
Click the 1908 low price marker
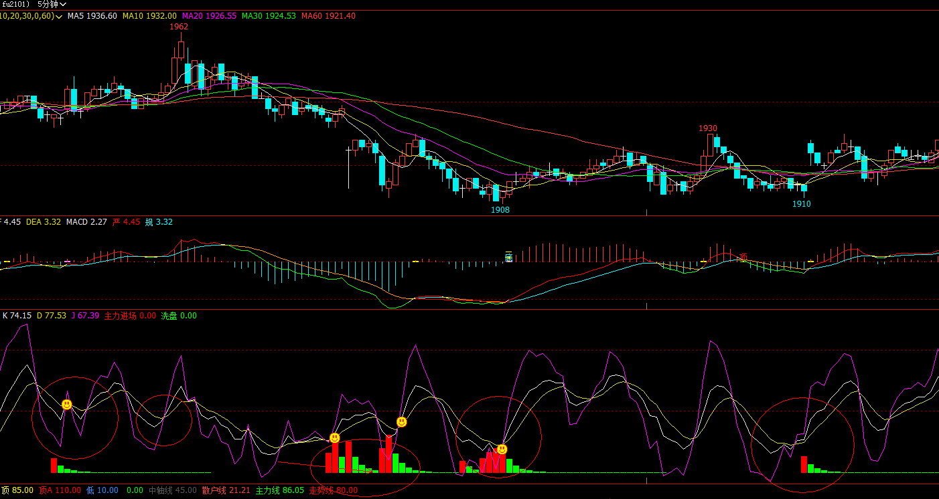point(500,209)
